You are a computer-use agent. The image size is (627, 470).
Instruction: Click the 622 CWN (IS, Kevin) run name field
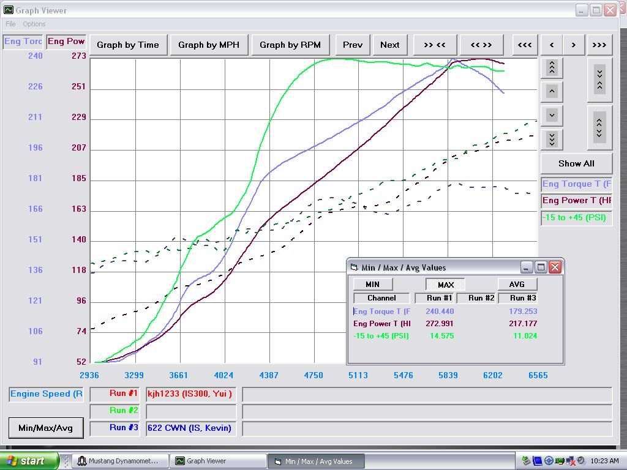(x=191, y=428)
